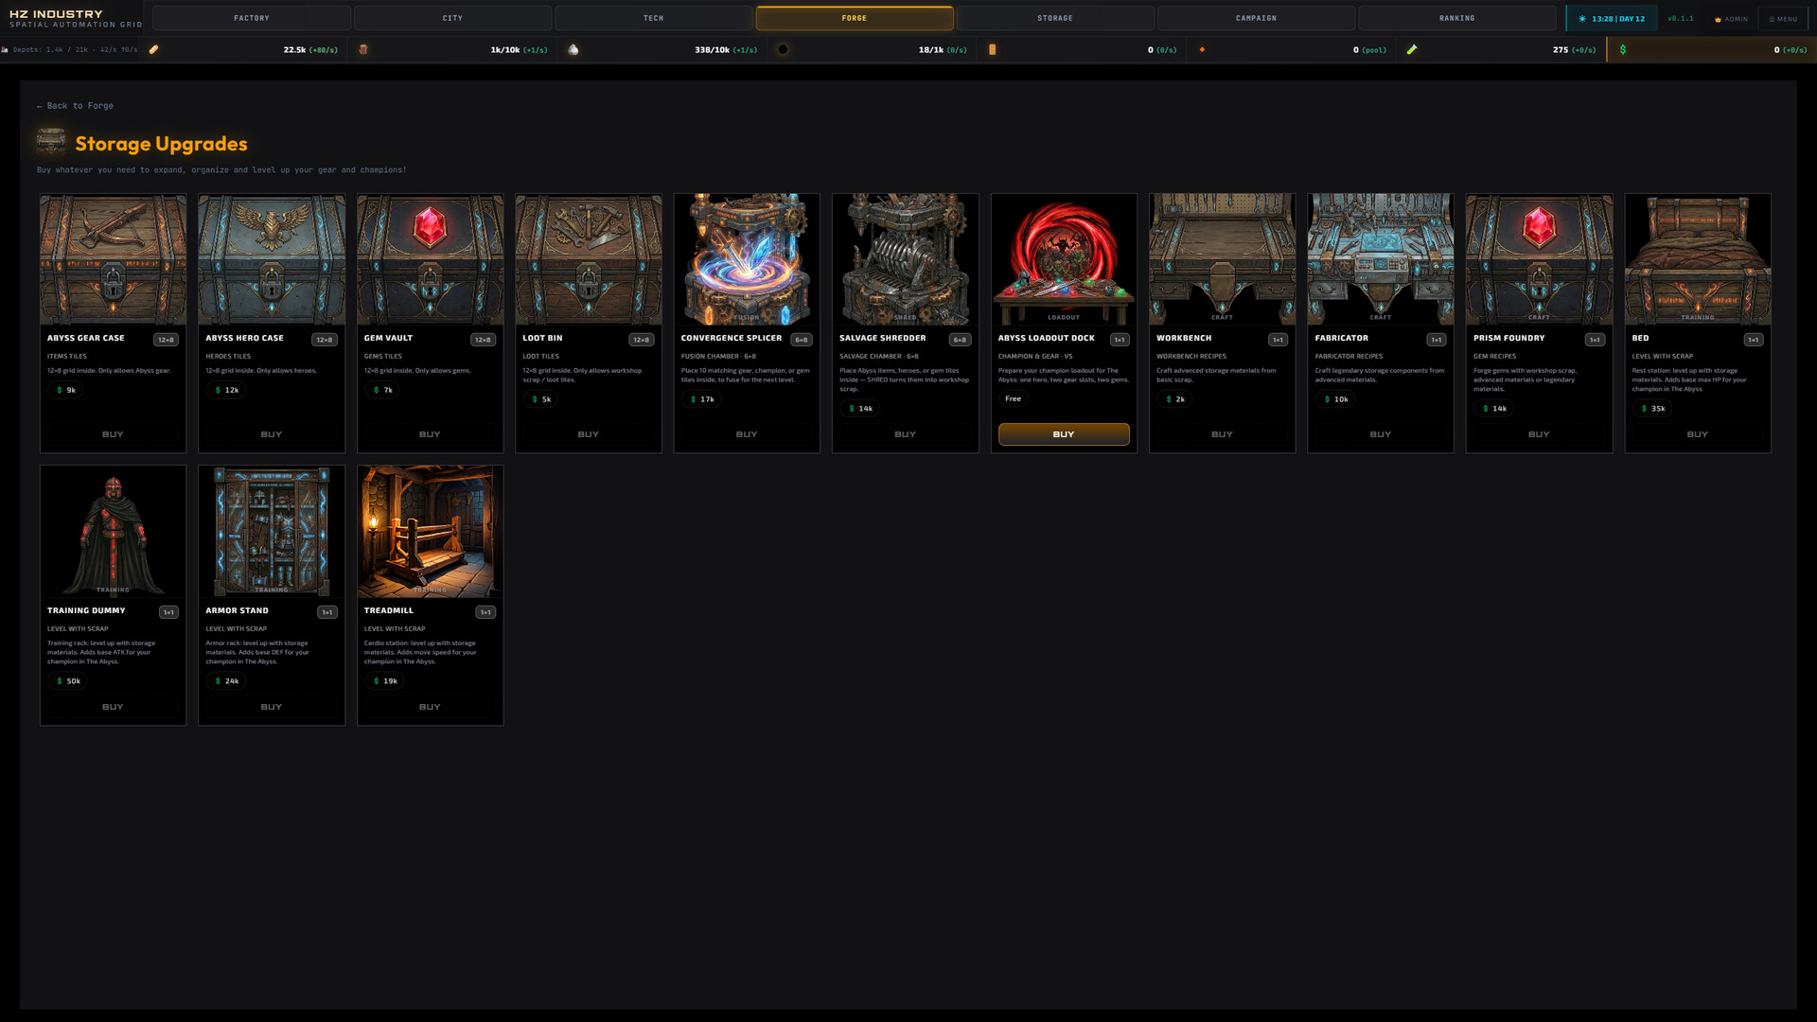
Task: Click the time and day indicator
Action: [x=1612, y=19]
